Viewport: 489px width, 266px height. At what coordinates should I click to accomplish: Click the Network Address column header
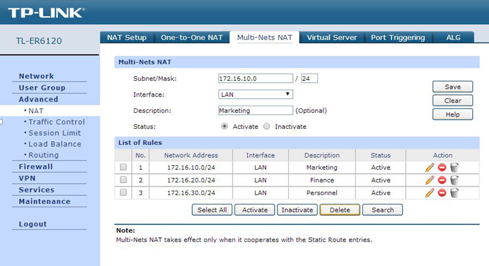click(x=191, y=155)
